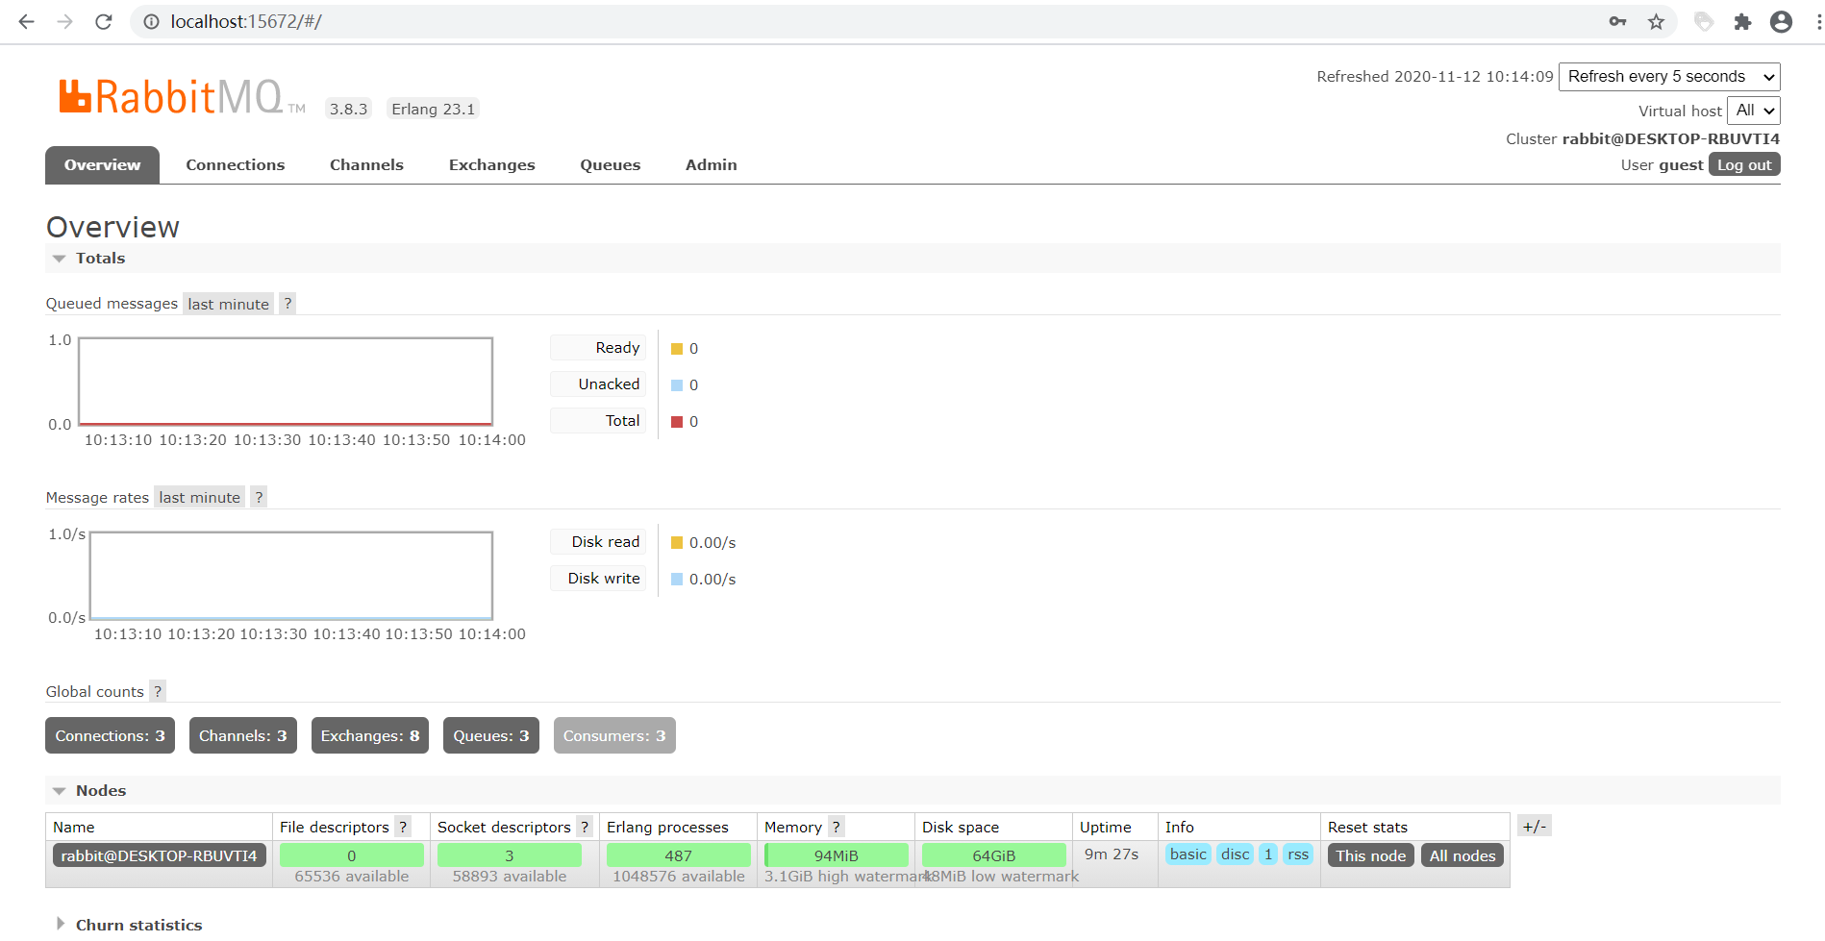Open the Virtual host dropdown
Image resolution: width=1825 pixels, height=941 pixels.
(1754, 111)
